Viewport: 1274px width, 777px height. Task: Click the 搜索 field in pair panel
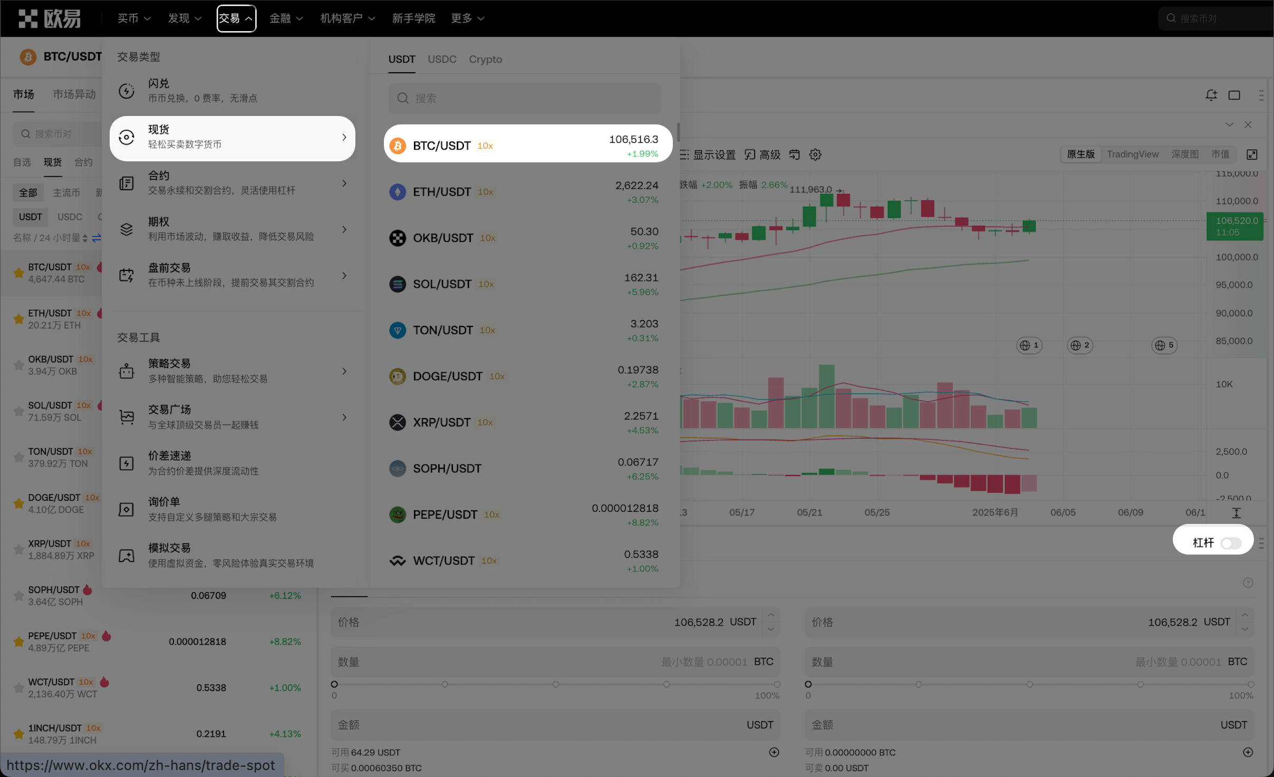(525, 98)
